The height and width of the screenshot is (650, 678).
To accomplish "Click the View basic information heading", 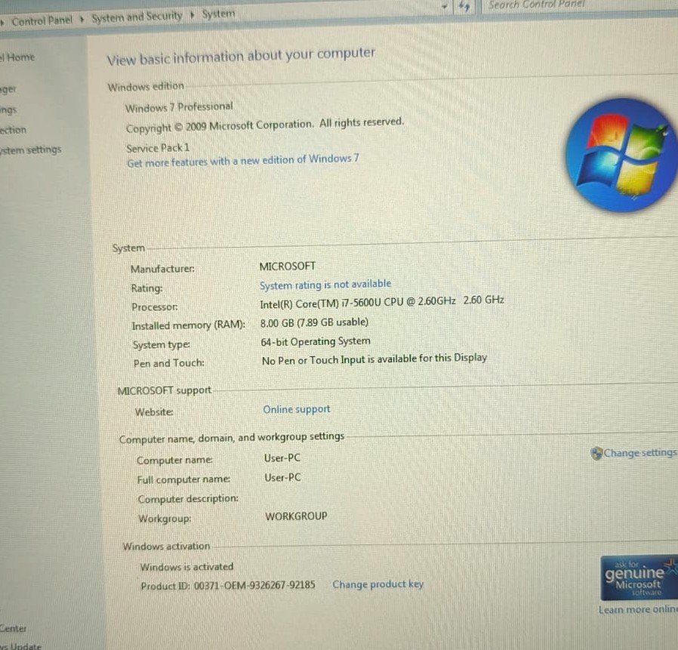I will coord(241,56).
